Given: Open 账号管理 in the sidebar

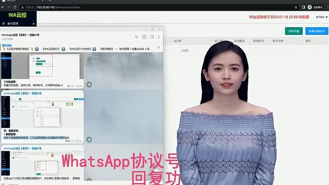Looking at the screenshot, I should pos(13,24).
